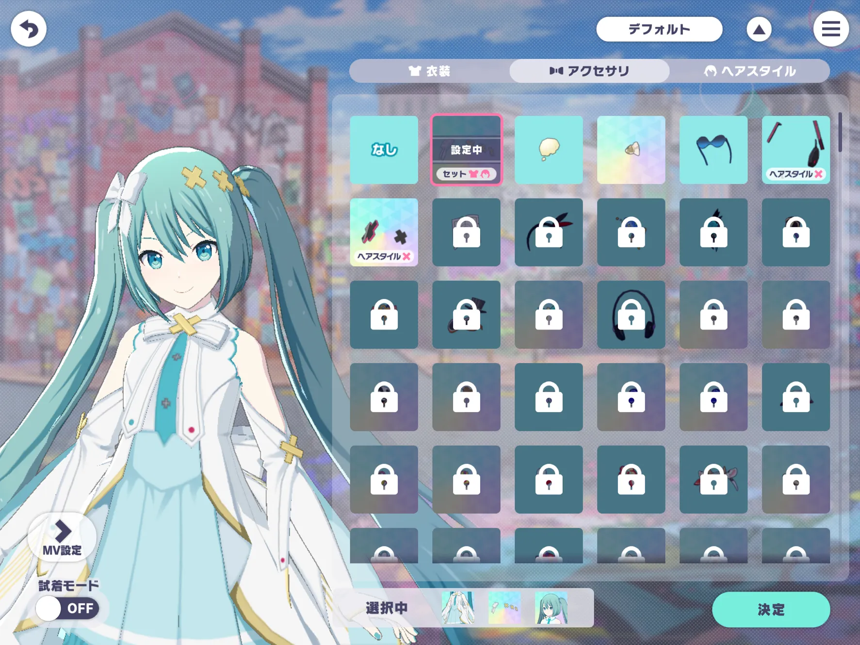Open the selected accessory thumbnail
The width and height of the screenshot is (860, 645).
504,608
